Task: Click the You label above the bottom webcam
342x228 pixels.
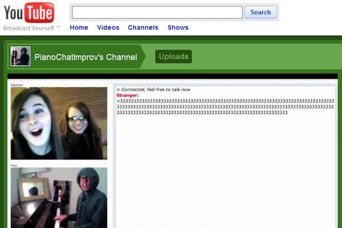Action: click(13, 165)
